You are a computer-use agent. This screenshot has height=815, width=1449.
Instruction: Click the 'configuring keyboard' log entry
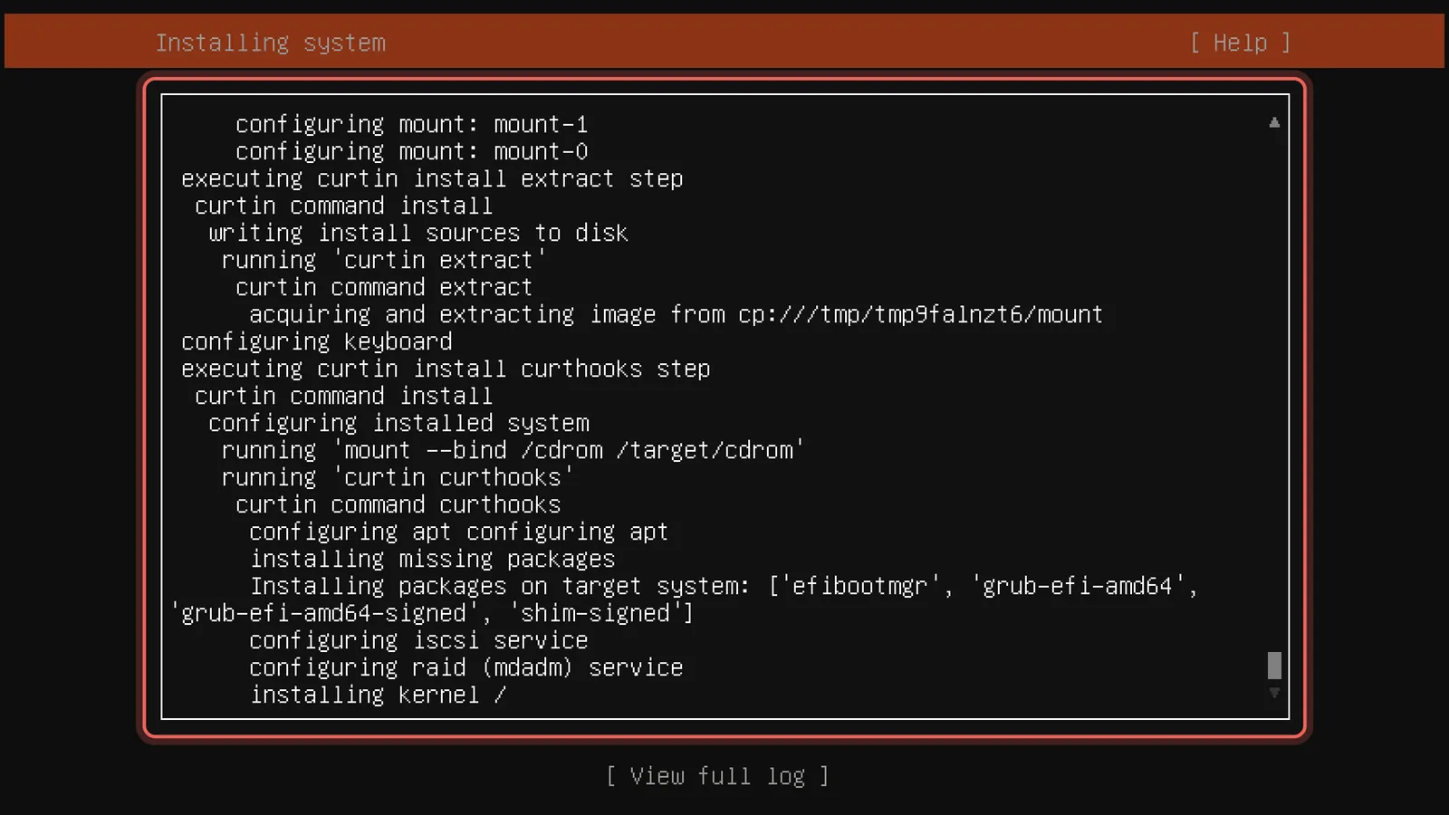pyautogui.click(x=317, y=341)
